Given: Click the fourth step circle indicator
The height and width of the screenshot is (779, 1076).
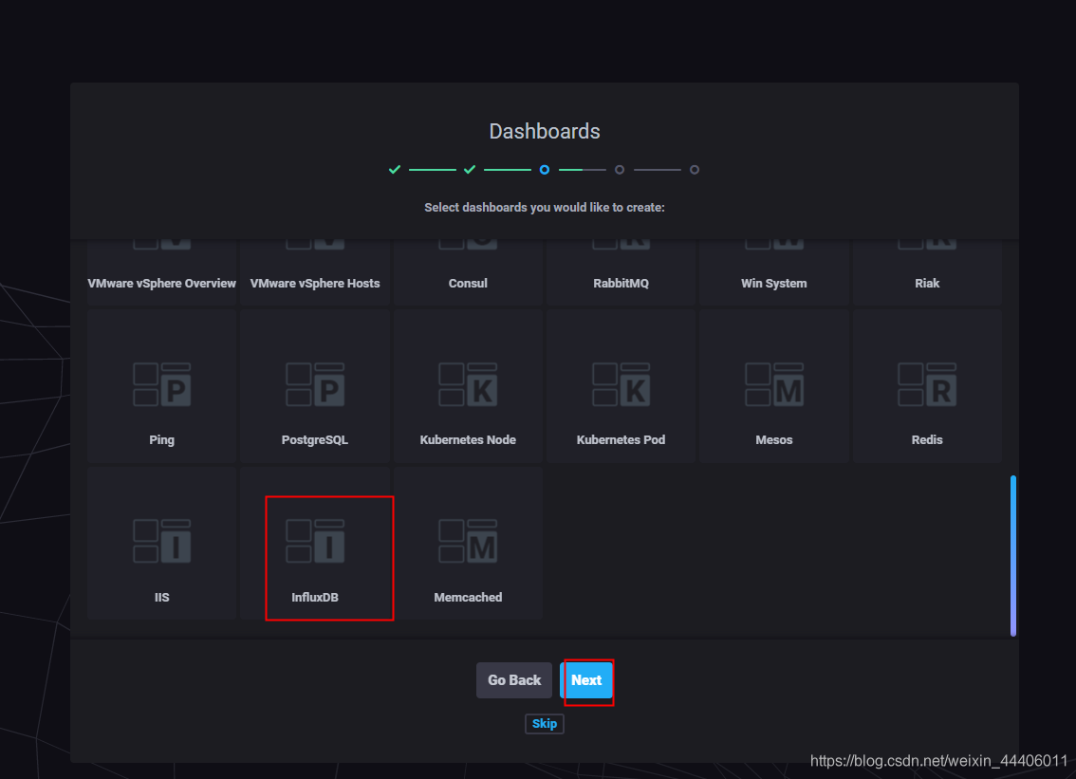Looking at the screenshot, I should coord(620,170).
